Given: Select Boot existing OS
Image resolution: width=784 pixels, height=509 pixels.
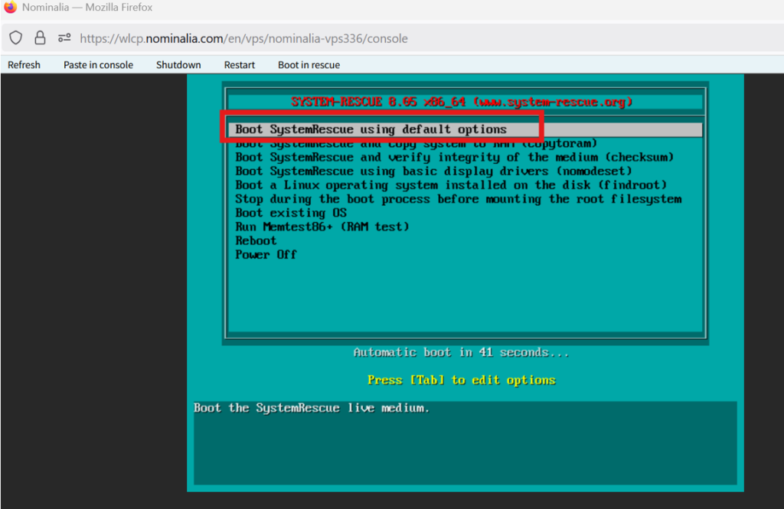Looking at the screenshot, I should 291,213.
